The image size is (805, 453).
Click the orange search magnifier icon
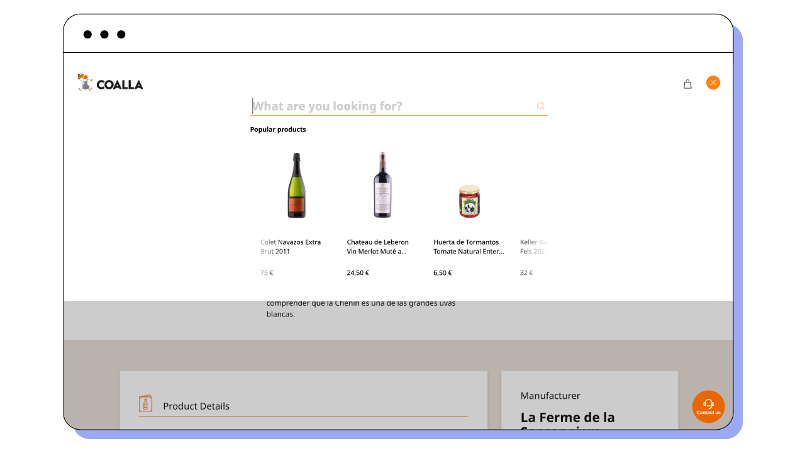[540, 106]
